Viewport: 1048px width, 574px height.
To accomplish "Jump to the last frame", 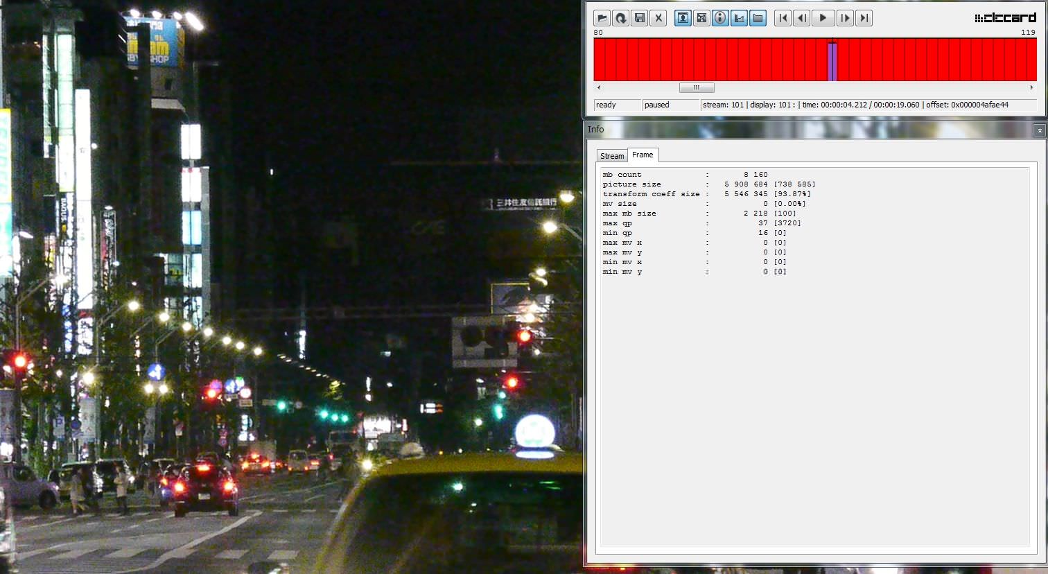I will click(x=864, y=18).
